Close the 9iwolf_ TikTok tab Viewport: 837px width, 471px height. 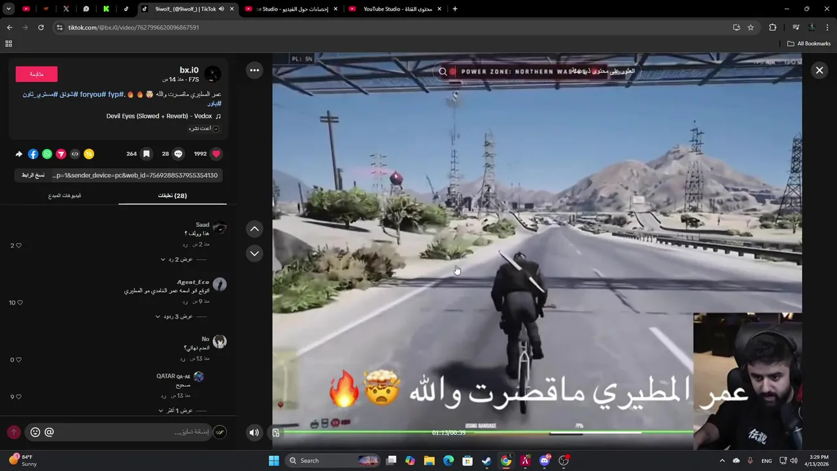click(x=231, y=9)
